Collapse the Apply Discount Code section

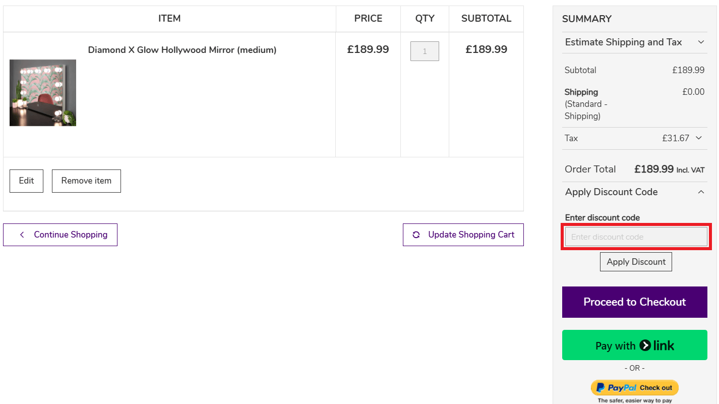click(635, 192)
